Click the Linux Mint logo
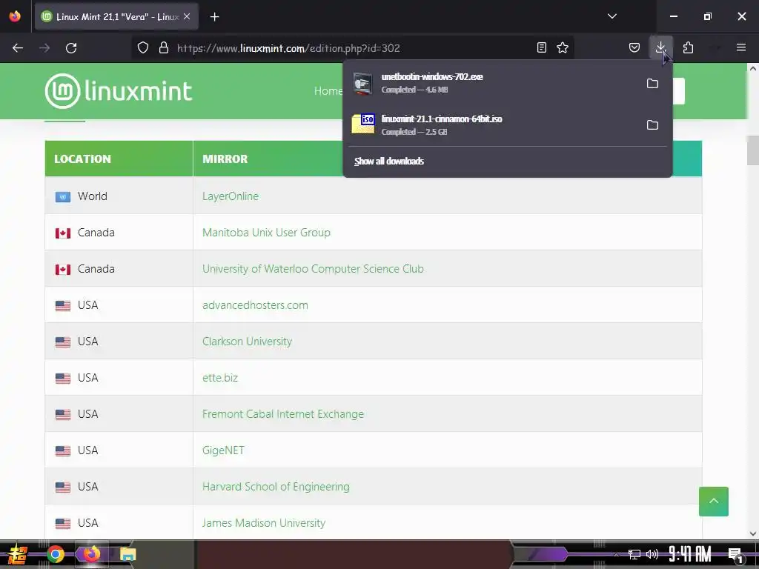This screenshot has height=569, width=759. point(119,91)
